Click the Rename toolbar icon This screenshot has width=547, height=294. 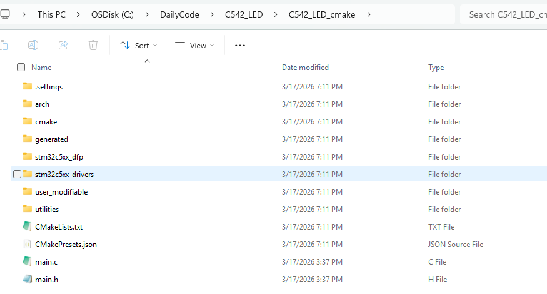pos(33,45)
